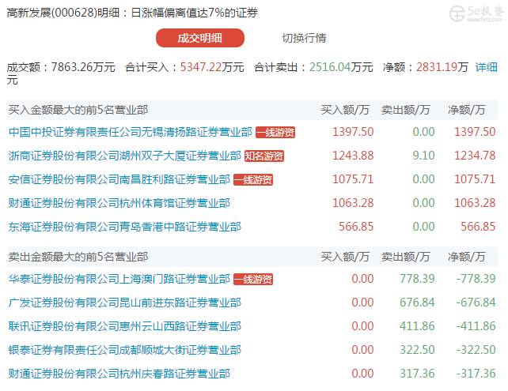Click net amount -411.86 for 联讯证券
Viewport: 508px width, 391px height.
(476, 326)
